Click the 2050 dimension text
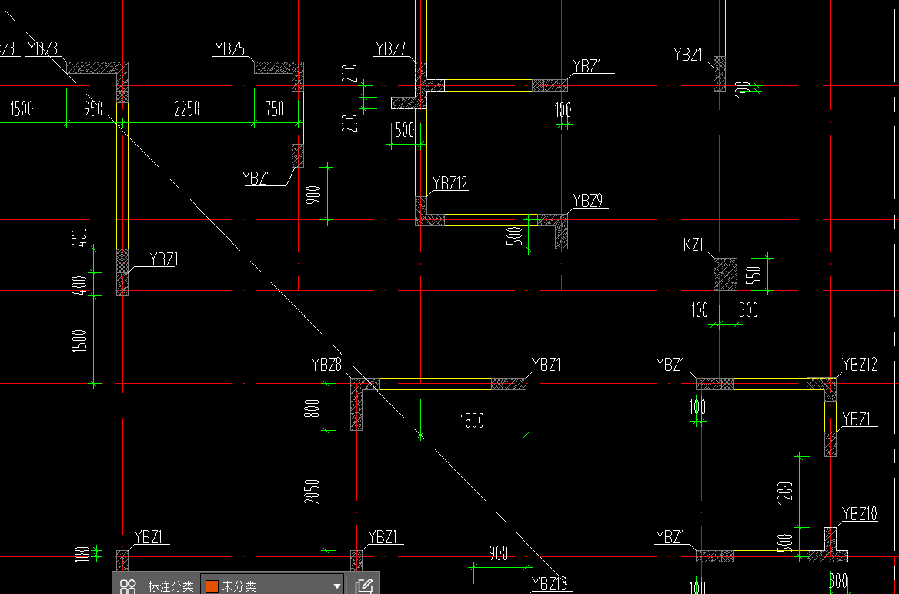899x594 pixels. pos(312,492)
